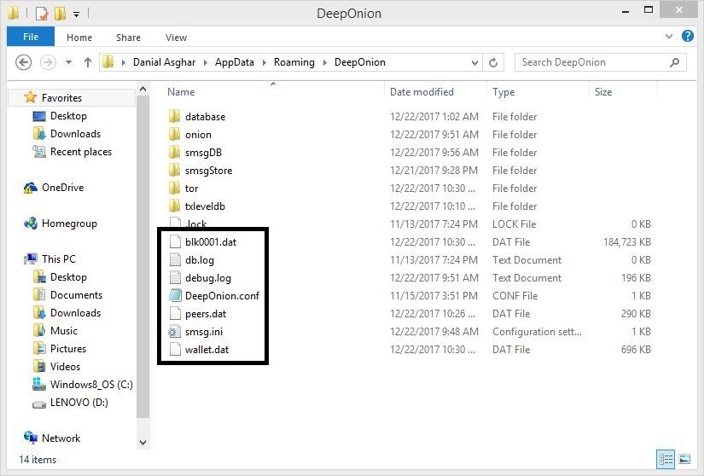This screenshot has width=704, height=476.
Task: Switch to the Home ribbon tab
Action: [79, 38]
